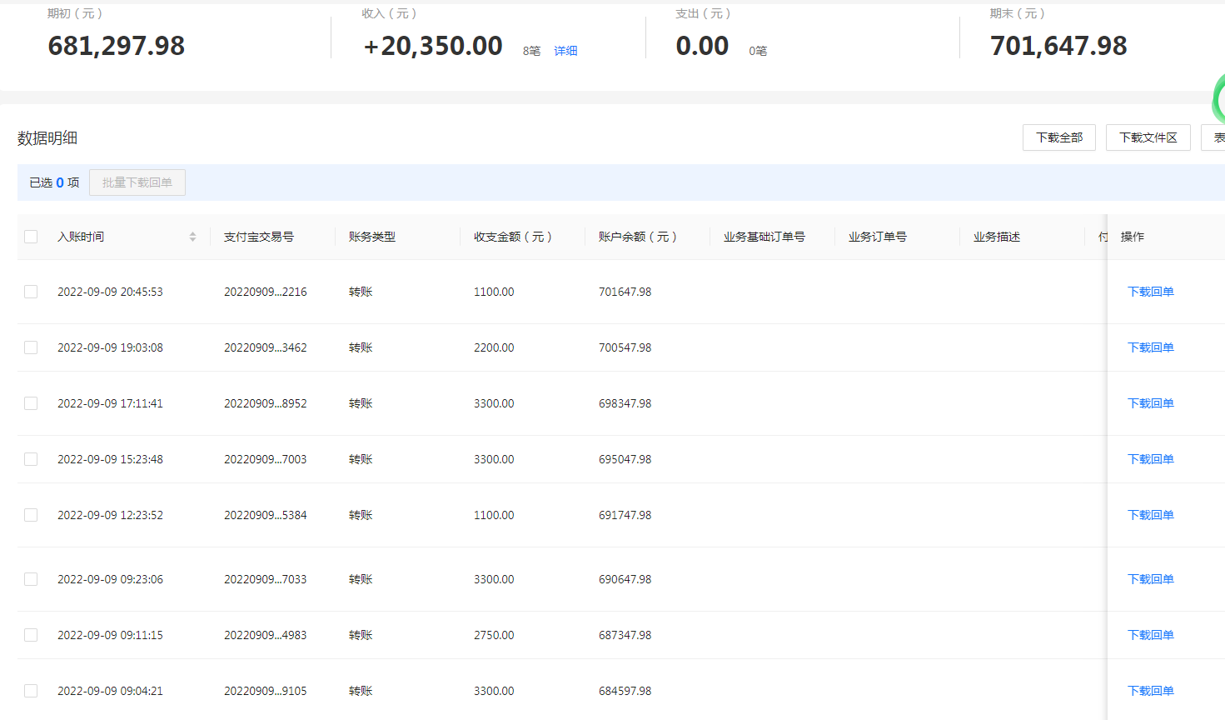Check the row dated 2022-09-09 09:04:21
The image size is (1225, 720).
[x=31, y=691]
